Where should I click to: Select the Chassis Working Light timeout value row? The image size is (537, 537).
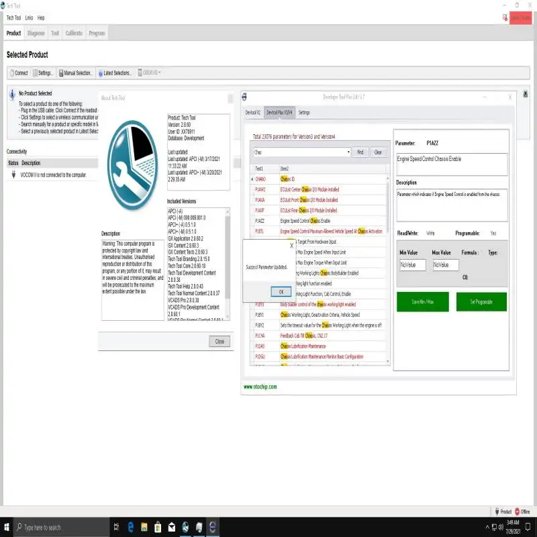[318, 326]
